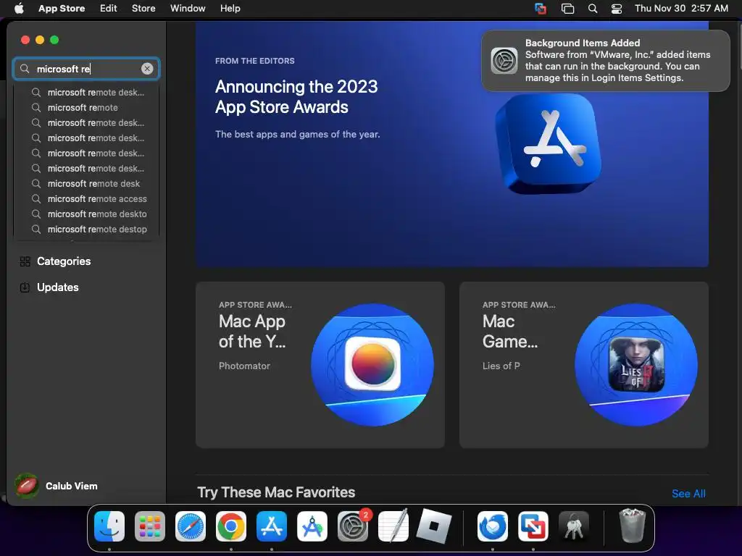Screen dimensions: 742x556
Task: Open Updates in the sidebar
Action: click(58, 287)
